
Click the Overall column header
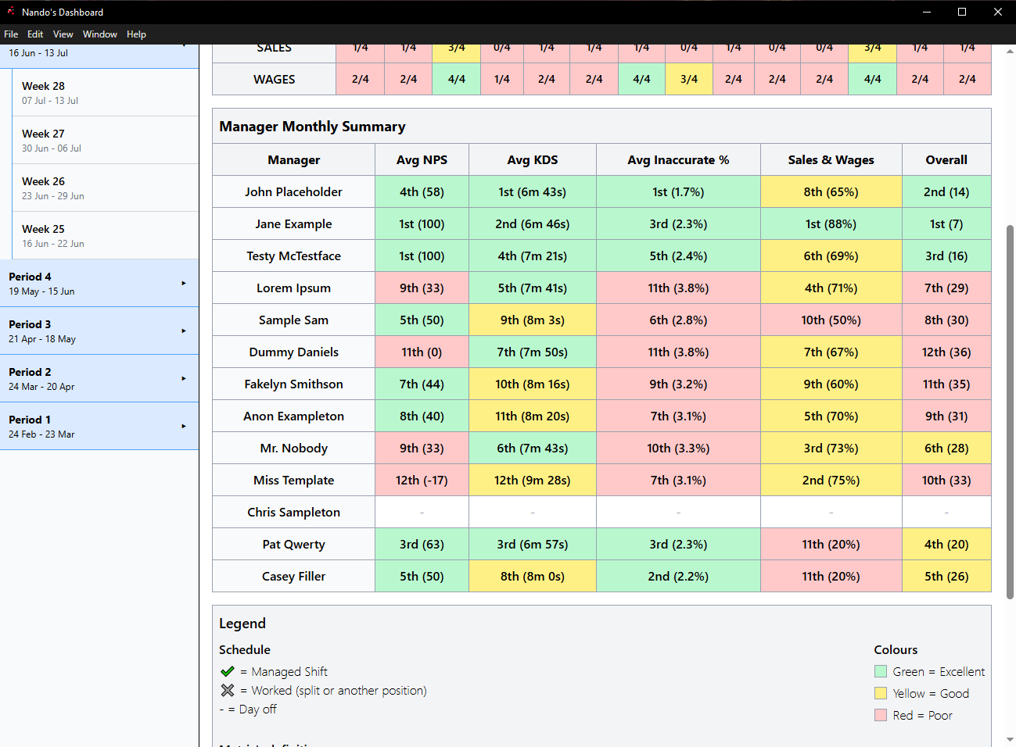pyautogui.click(x=946, y=159)
